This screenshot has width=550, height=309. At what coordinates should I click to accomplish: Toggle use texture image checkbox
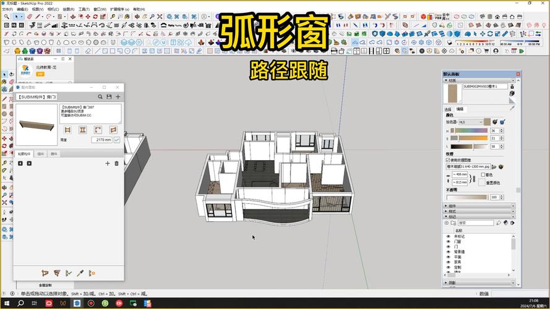[x=448, y=160]
